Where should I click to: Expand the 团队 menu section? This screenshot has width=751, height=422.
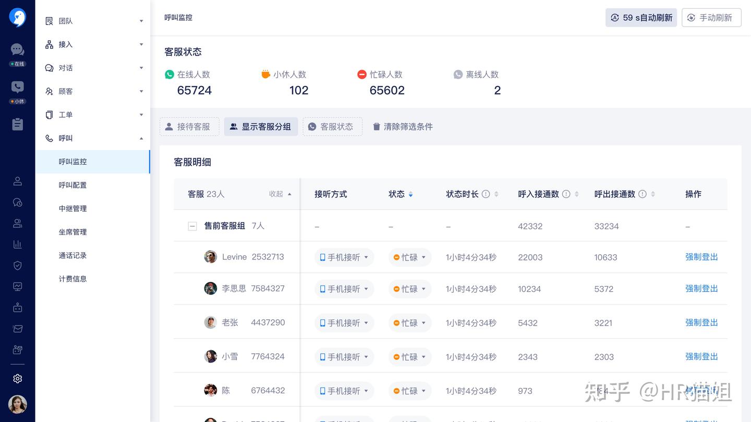[x=93, y=21]
